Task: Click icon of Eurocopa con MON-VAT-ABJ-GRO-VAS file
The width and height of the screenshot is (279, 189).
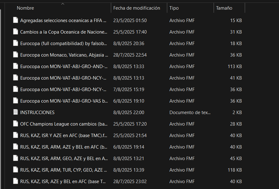Action: [16, 101]
